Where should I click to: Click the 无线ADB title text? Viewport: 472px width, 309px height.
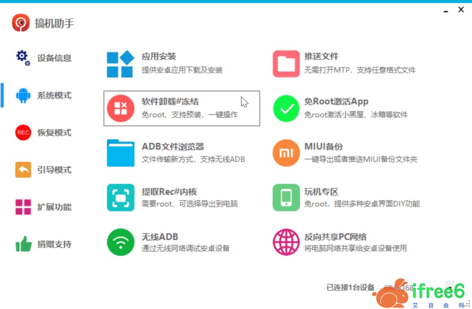coord(160,237)
